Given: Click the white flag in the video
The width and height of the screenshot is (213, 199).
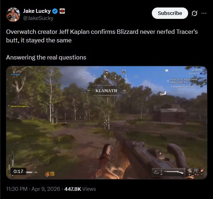Looking at the screenshot, I should click(163, 93).
